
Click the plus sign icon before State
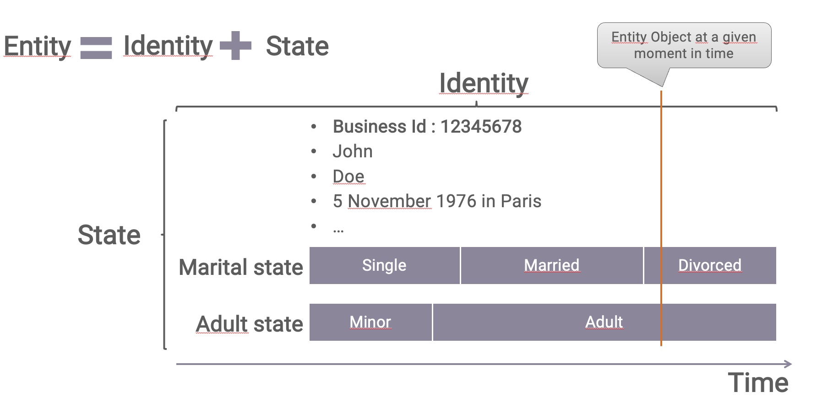coord(236,46)
